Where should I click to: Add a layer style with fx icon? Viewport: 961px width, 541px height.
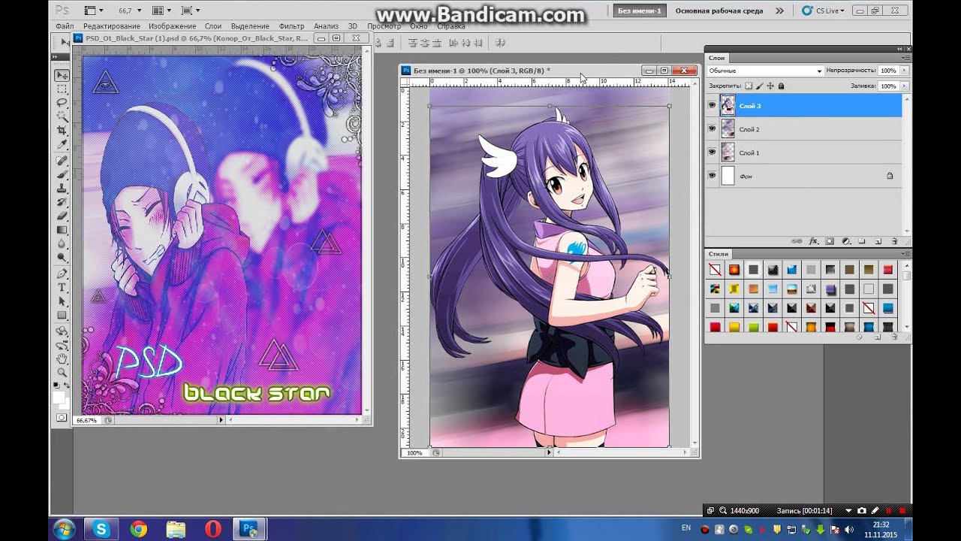coord(814,241)
